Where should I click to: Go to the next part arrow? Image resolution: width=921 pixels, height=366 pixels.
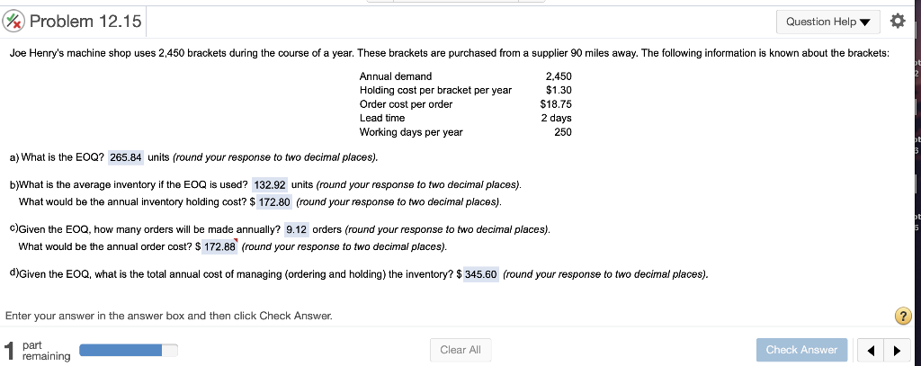897,350
